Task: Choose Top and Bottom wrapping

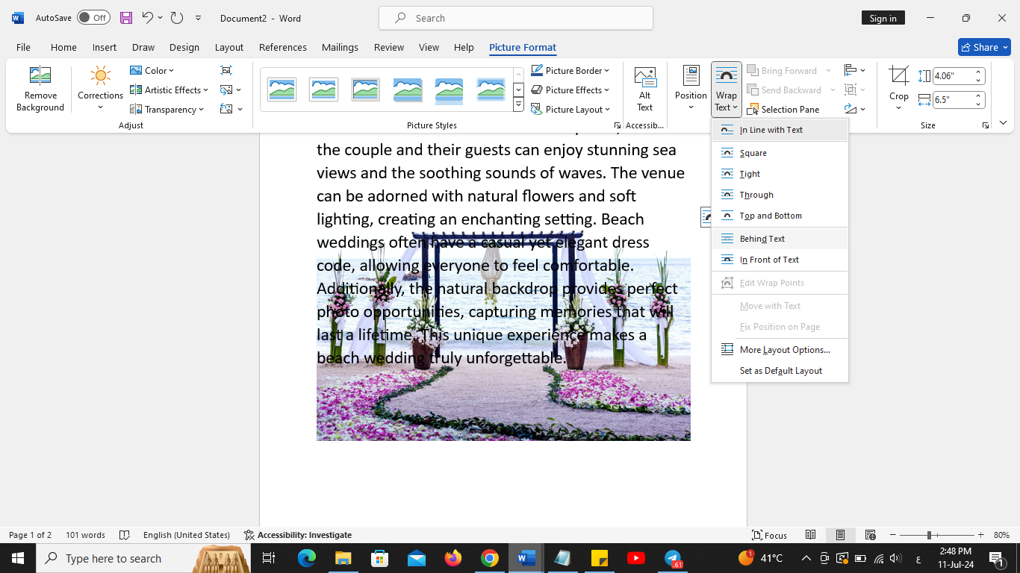Action: coord(780,216)
